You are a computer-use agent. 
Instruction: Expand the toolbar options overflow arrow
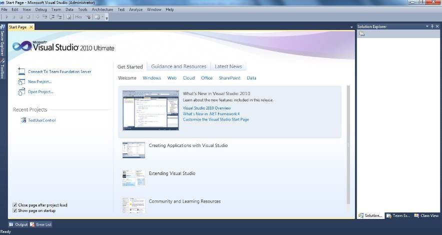tap(106, 17)
